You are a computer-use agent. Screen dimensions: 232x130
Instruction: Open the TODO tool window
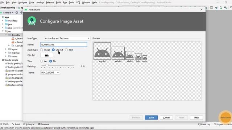[4, 124]
